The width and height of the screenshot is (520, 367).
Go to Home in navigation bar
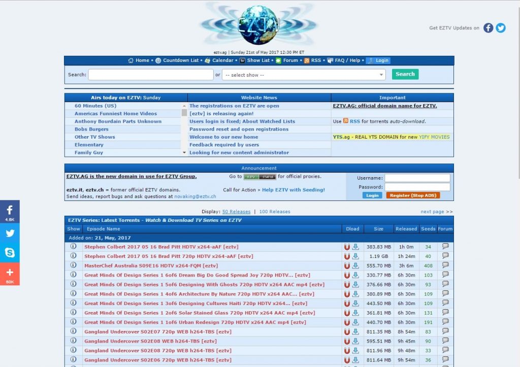(139, 60)
